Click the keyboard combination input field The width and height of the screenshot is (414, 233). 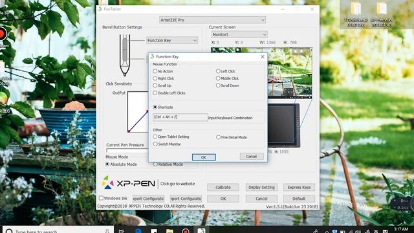(x=180, y=117)
